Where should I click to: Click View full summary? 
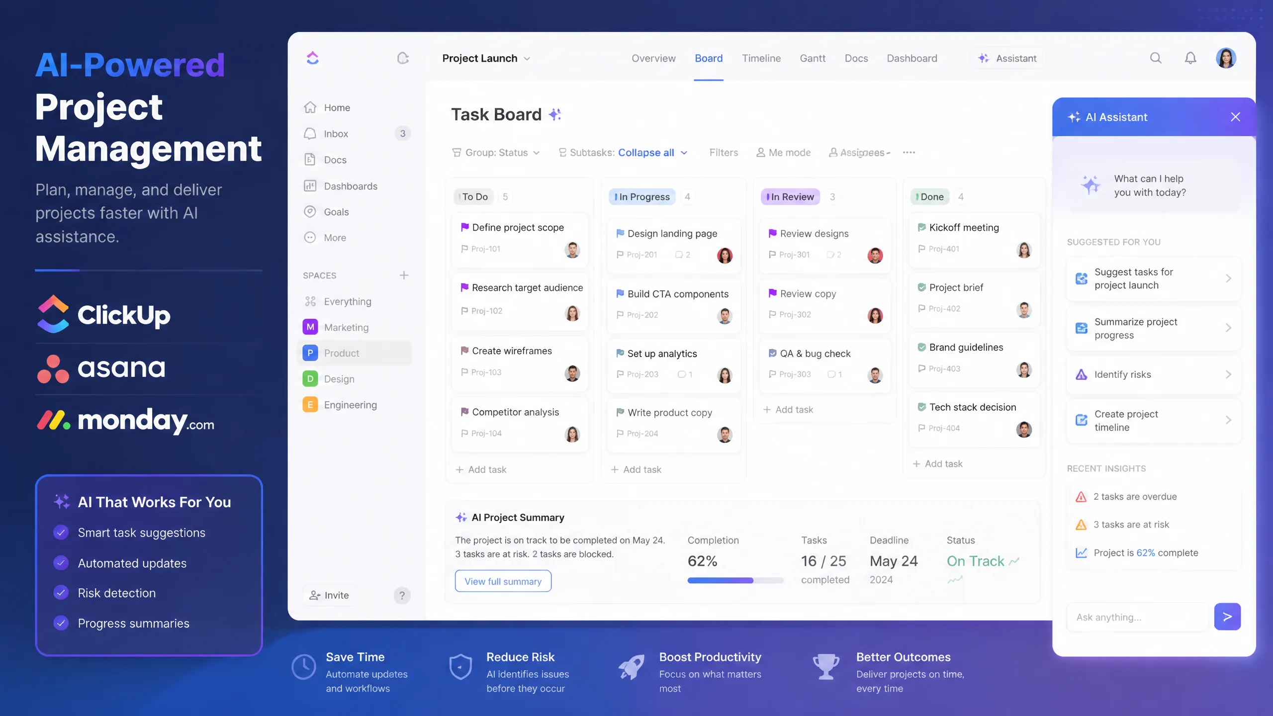pyautogui.click(x=503, y=581)
